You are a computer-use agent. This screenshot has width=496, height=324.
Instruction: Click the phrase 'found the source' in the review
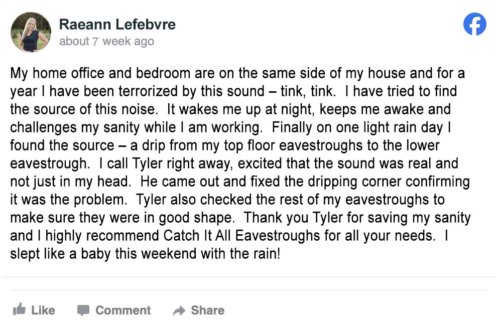[62, 145]
